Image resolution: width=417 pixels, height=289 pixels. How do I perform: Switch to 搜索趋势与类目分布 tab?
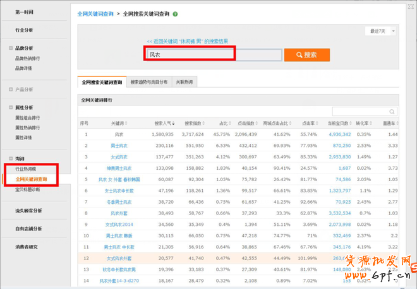149,82
